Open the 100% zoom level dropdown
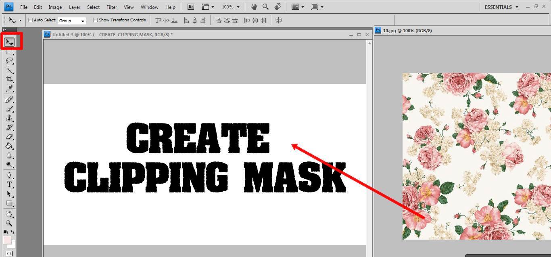The height and width of the screenshot is (257, 551). (231, 7)
